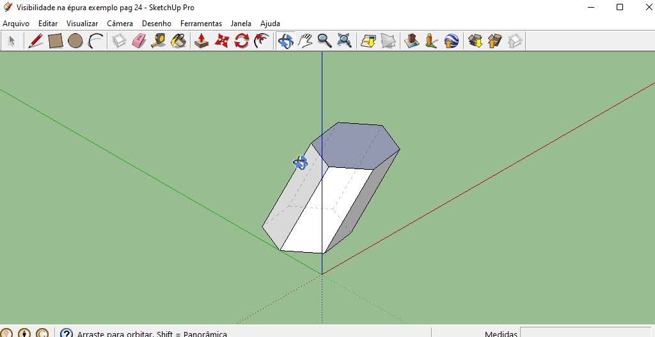Click the geo-location status icon

pyautogui.click(x=6, y=333)
